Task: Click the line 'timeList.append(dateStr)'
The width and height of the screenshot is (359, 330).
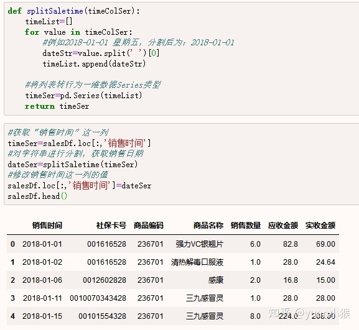Action: 94,63
